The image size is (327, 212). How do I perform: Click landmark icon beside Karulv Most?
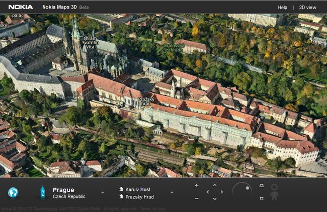point(121,189)
